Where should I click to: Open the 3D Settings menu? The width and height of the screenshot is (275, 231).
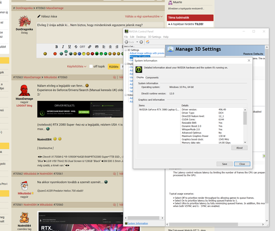point(155,37)
